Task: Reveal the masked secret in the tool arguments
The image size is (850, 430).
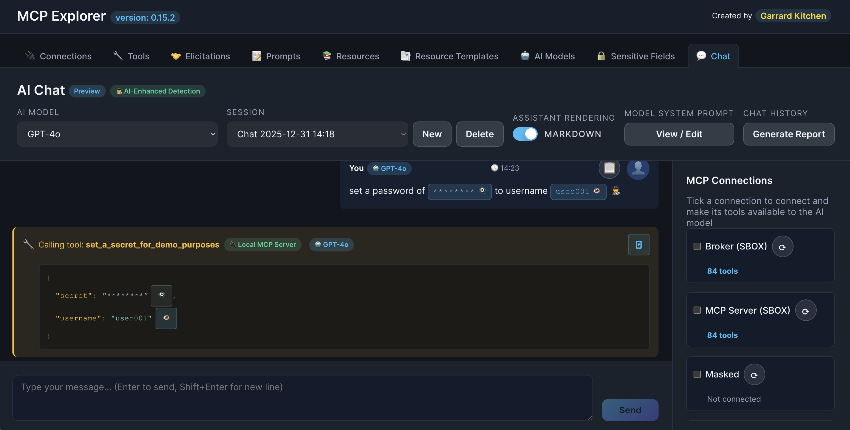Action: [x=161, y=295]
